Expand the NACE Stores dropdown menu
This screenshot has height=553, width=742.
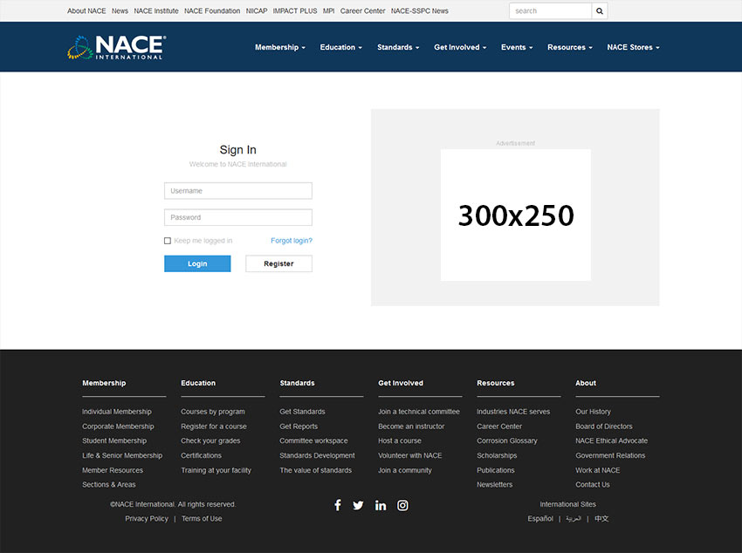pyautogui.click(x=633, y=47)
